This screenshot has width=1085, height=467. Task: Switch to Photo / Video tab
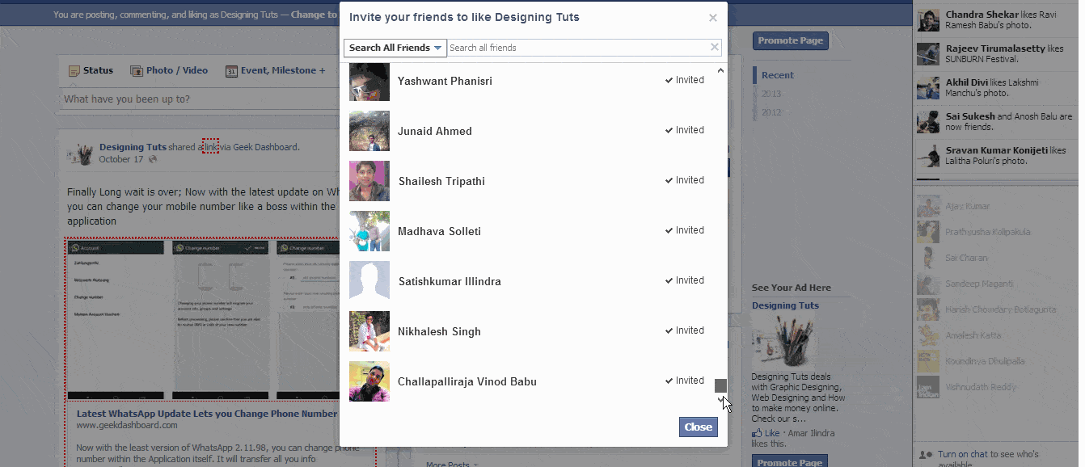176,70
